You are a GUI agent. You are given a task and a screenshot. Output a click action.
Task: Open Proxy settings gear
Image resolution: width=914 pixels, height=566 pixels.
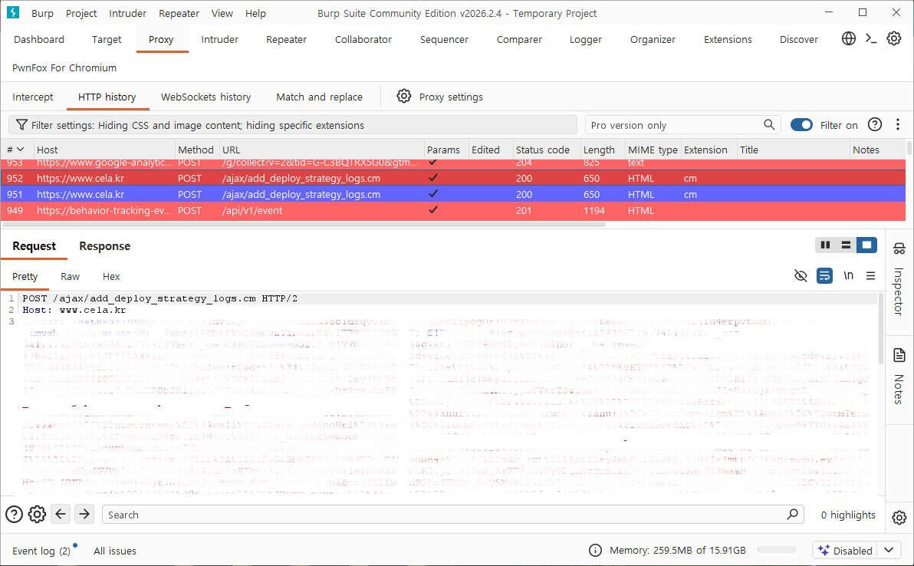(x=404, y=96)
